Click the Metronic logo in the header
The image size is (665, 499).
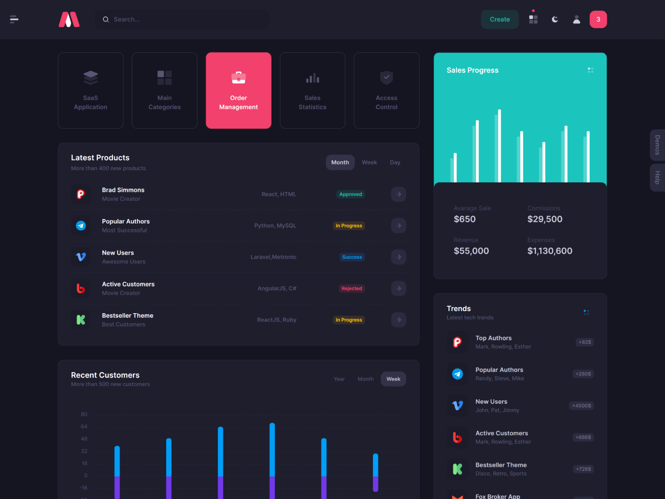tap(69, 19)
